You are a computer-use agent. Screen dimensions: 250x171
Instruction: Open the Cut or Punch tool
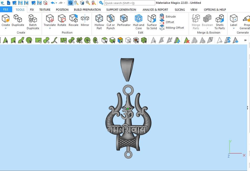coord(111,22)
